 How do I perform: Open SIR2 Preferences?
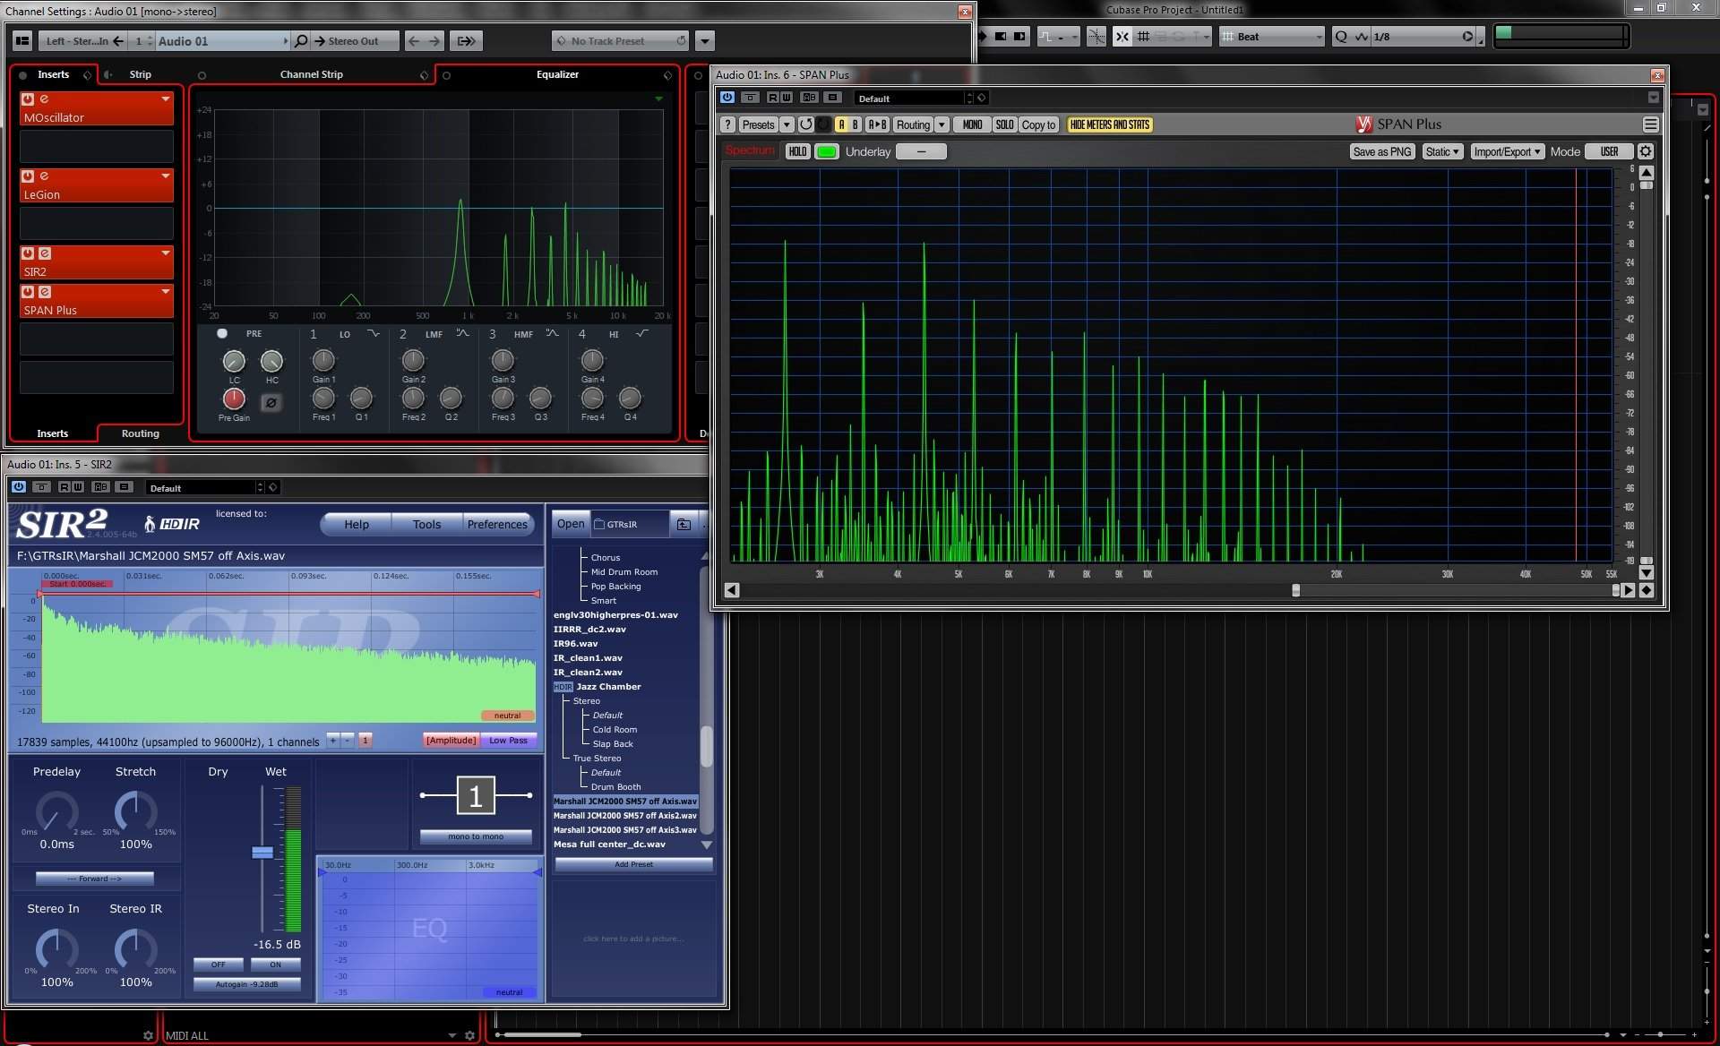(496, 524)
